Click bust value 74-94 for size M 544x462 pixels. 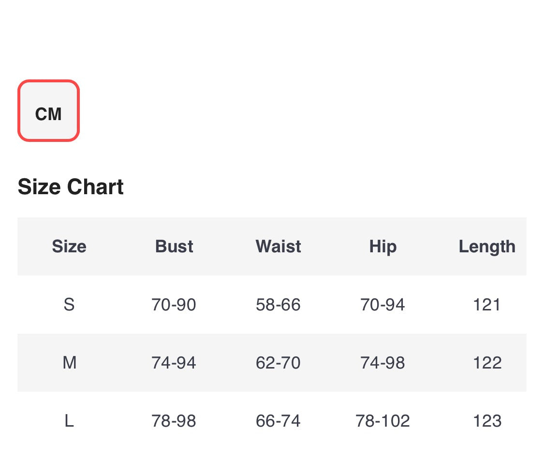(x=174, y=363)
